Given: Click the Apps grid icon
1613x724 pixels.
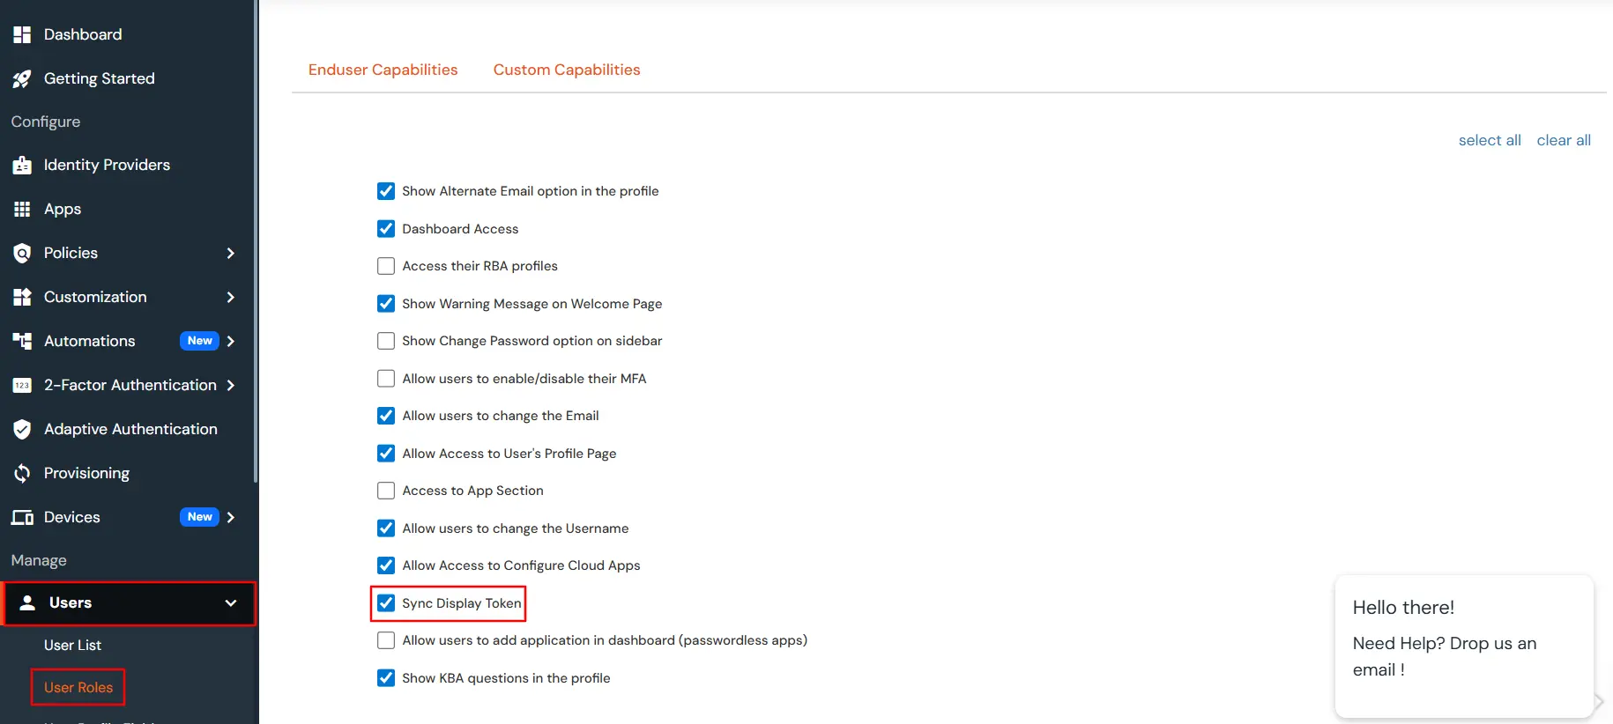Looking at the screenshot, I should point(22,209).
